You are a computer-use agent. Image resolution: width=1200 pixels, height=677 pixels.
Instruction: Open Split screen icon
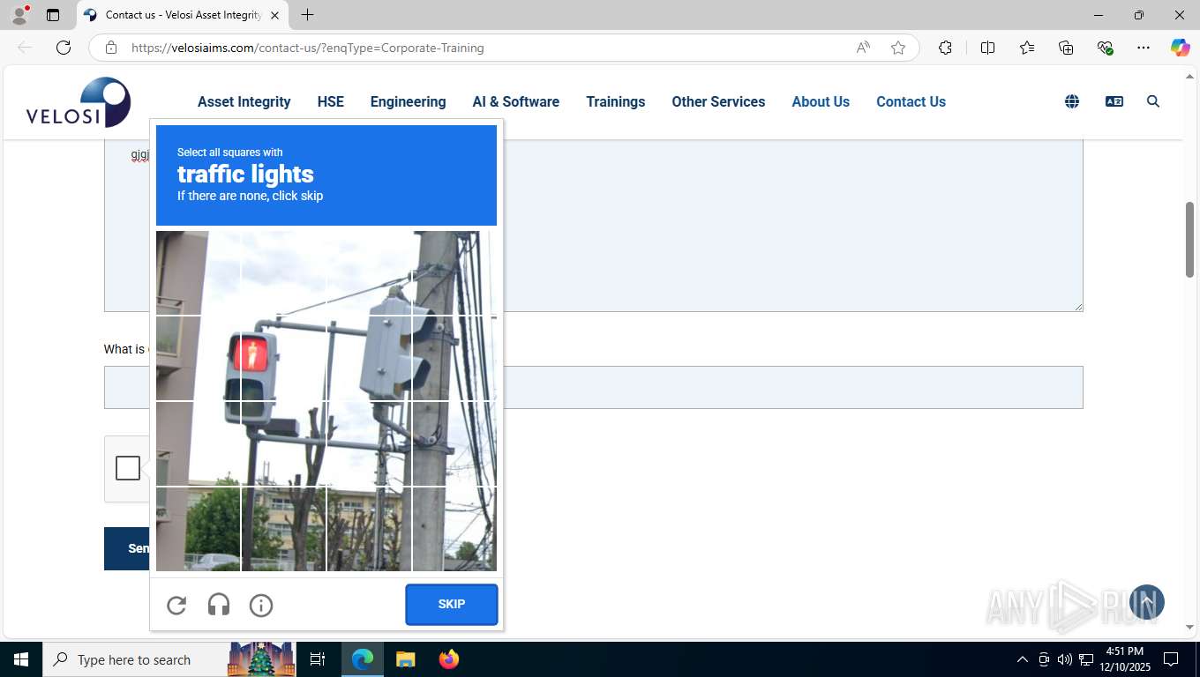pyautogui.click(x=987, y=48)
